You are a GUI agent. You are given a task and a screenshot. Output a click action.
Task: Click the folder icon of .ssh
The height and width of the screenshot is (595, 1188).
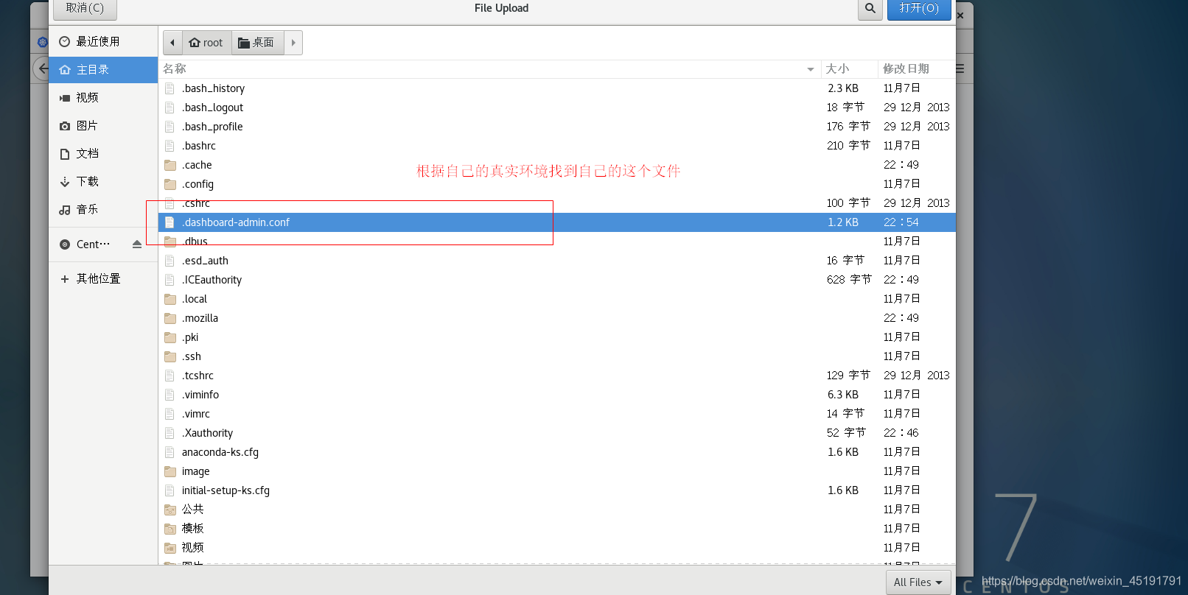(x=170, y=356)
